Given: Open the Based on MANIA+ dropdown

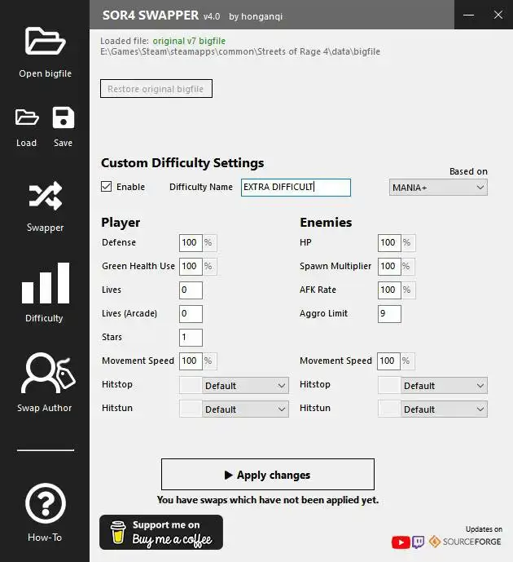Looking at the screenshot, I should tap(438, 188).
